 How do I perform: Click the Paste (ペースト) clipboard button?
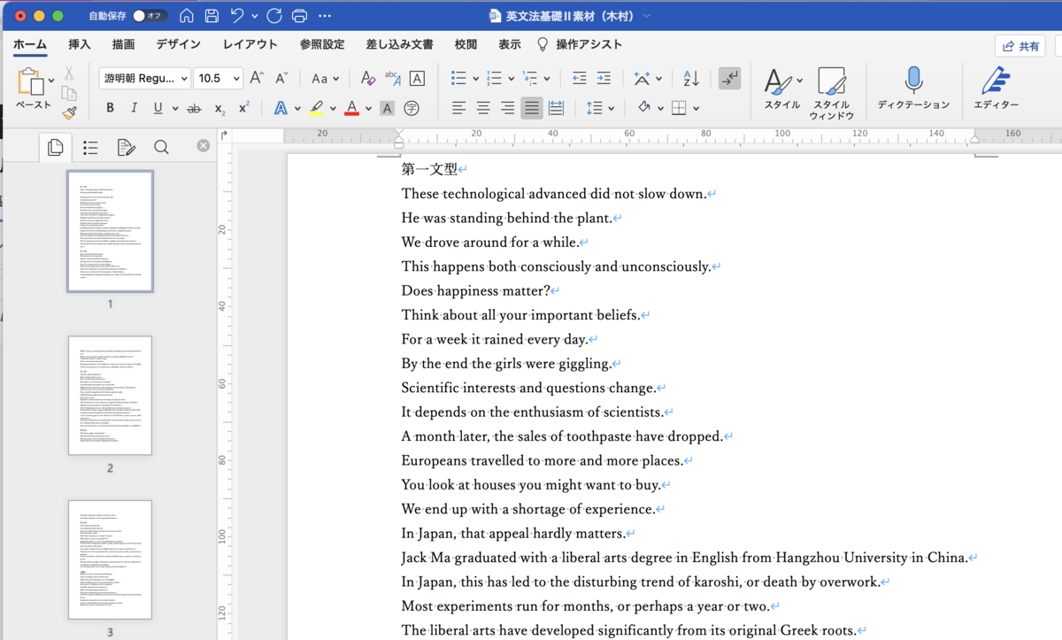tap(33, 89)
